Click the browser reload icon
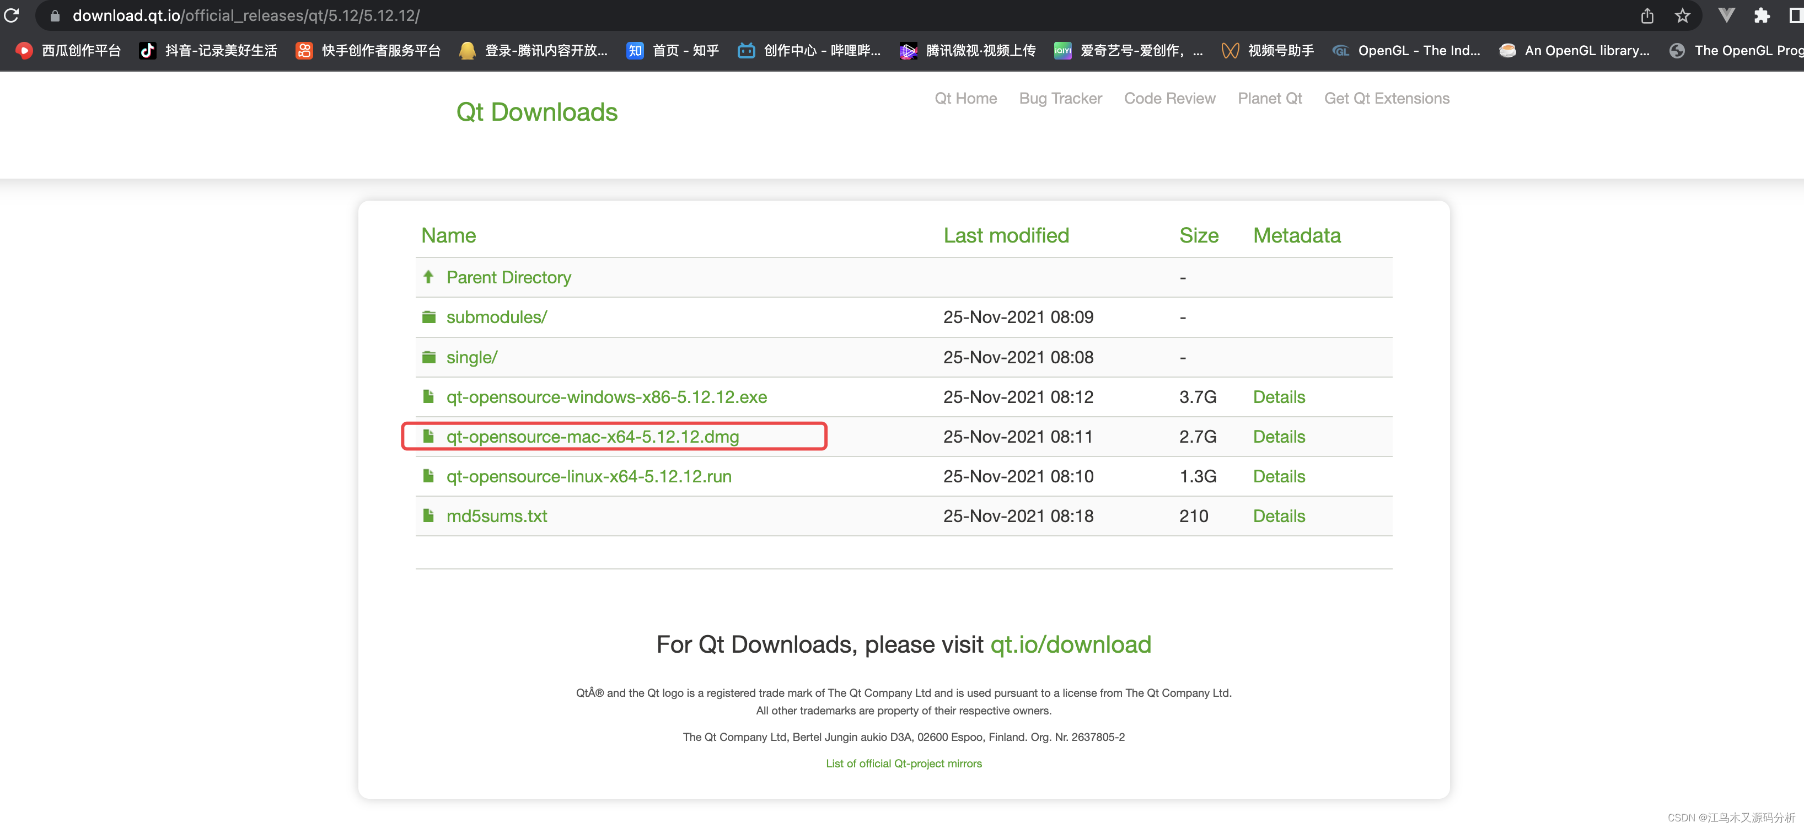1804x828 pixels. tap(11, 15)
